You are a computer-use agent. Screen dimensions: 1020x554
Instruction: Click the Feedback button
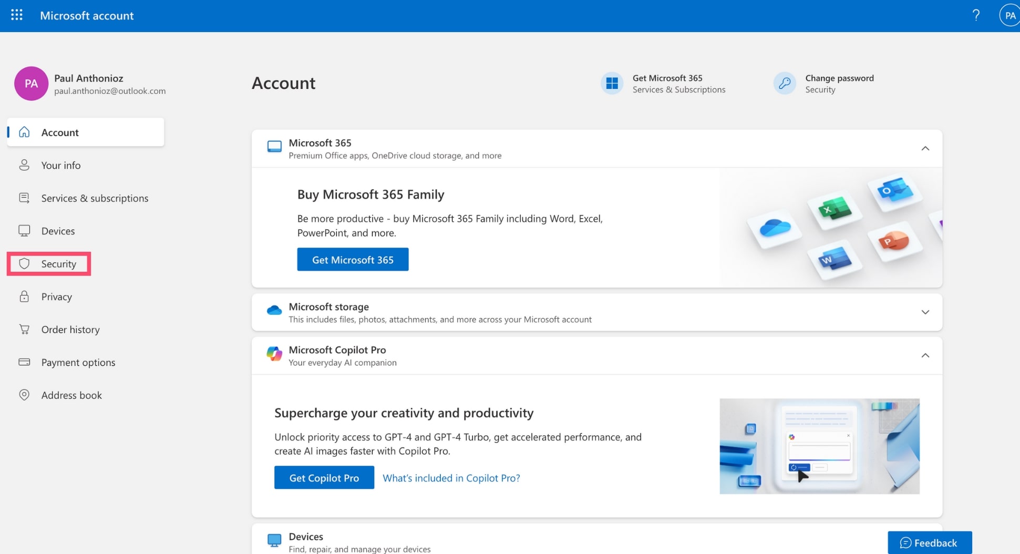(930, 542)
